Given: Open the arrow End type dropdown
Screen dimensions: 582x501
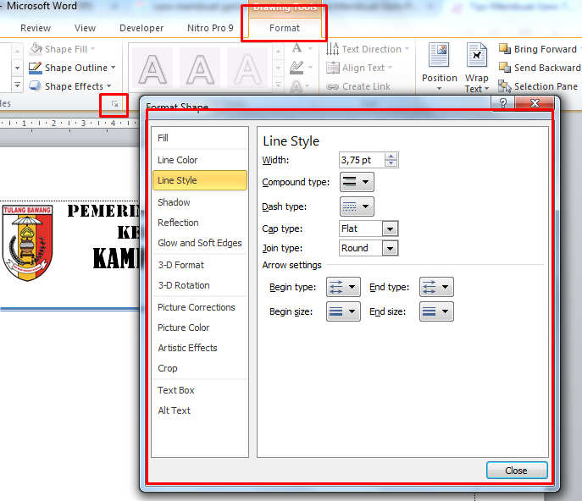Looking at the screenshot, I should (x=436, y=287).
